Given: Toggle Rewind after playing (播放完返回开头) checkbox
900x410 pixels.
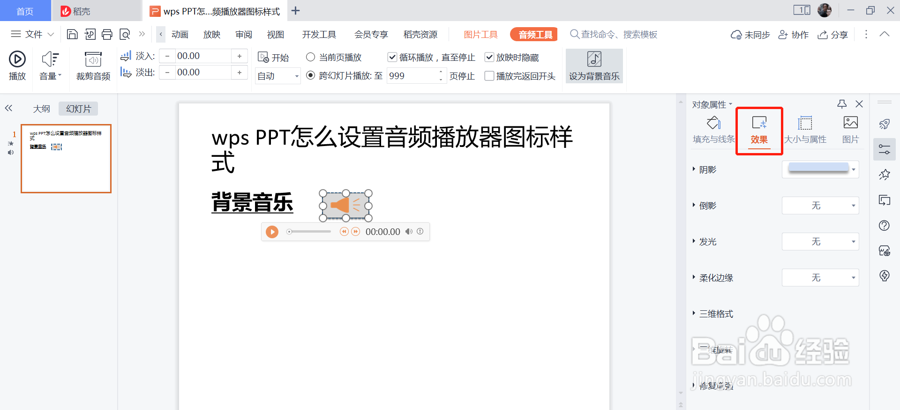Looking at the screenshot, I should point(489,76).
